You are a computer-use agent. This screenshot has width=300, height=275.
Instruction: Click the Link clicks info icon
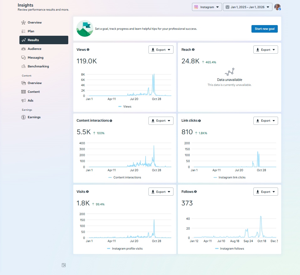(199, 121)
